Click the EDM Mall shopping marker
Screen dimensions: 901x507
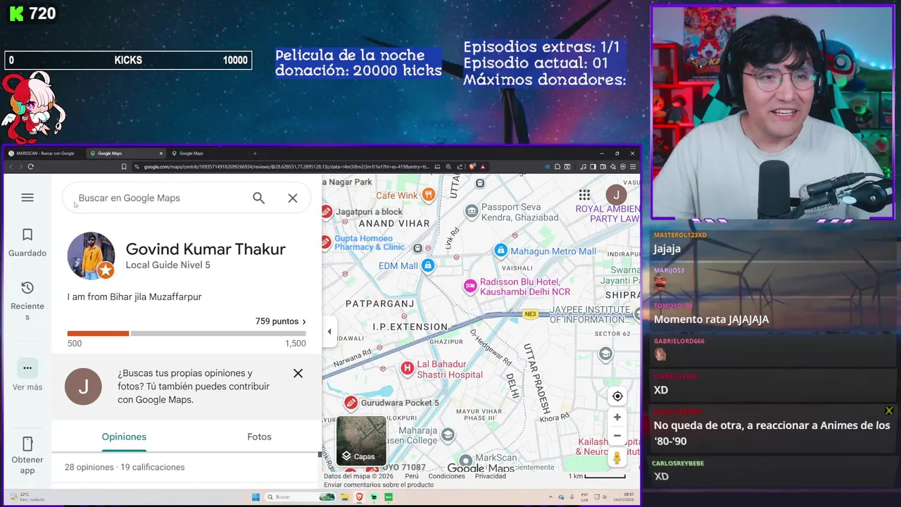click(427, 265)
